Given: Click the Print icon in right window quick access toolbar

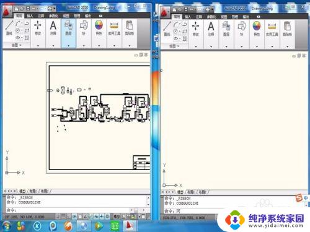Looking at the screenshot, I should tap(207, 9).
